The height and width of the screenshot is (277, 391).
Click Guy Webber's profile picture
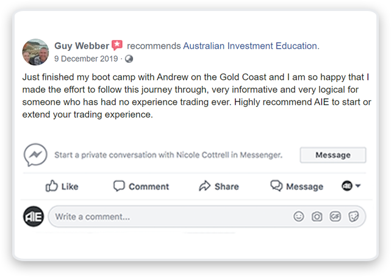[x=35, y=52]
